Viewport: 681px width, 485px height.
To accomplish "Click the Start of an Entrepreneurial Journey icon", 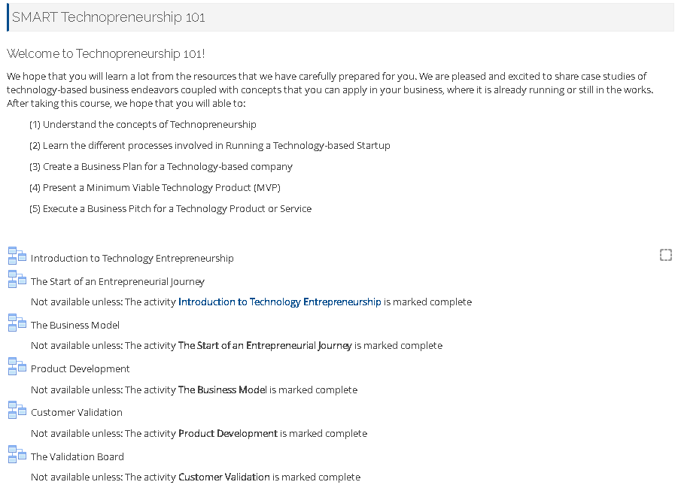I will click(x=17, y=280).
